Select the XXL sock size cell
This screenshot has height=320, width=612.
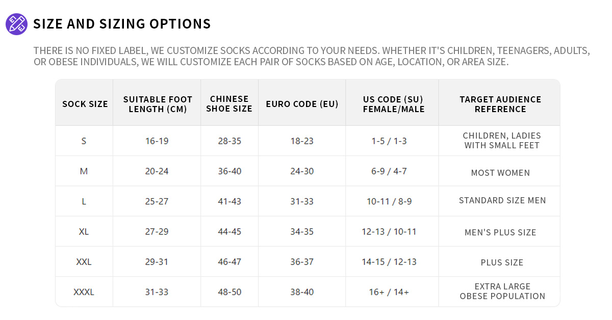coord(84,262)
